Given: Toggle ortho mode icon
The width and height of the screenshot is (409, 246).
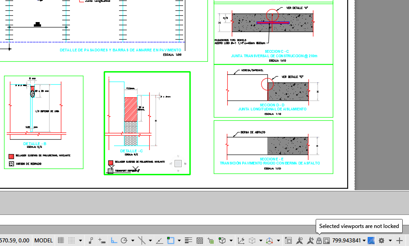Looking at the screenshot, I should [x=113, y=241].
